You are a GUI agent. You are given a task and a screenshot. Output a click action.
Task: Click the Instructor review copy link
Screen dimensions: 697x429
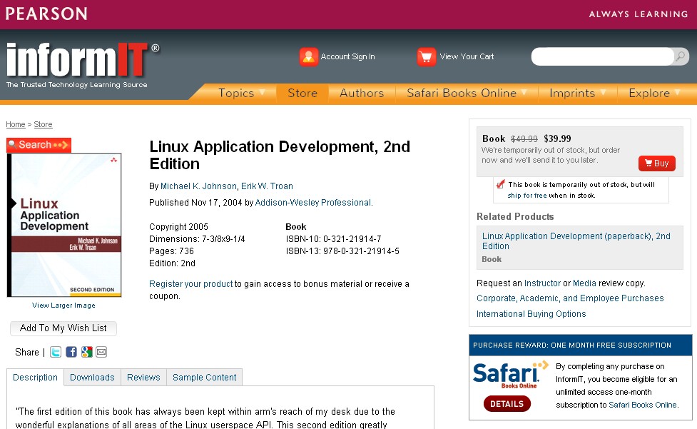coord(542,283)
